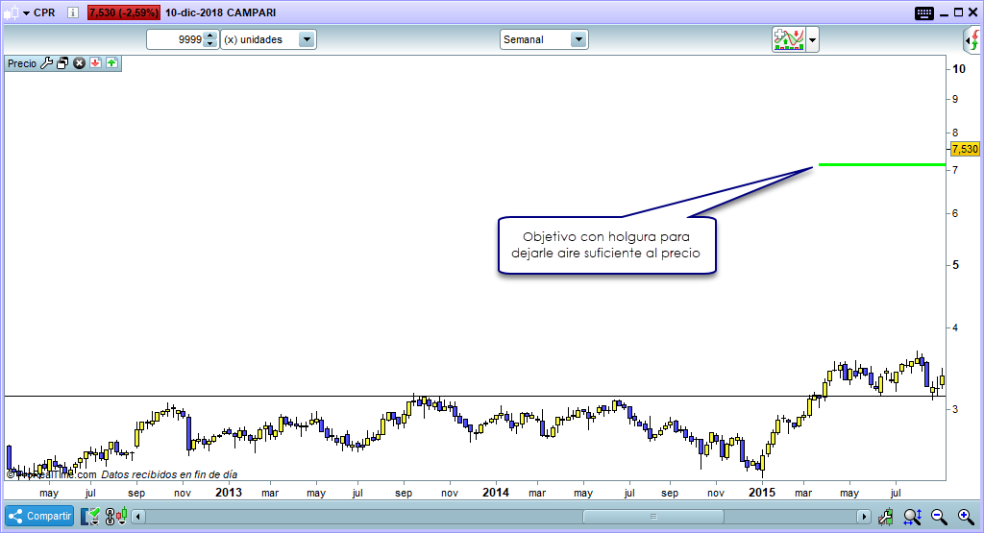Remove the Precio panel with X icon

pyautogui.click(x=80, y=63)
